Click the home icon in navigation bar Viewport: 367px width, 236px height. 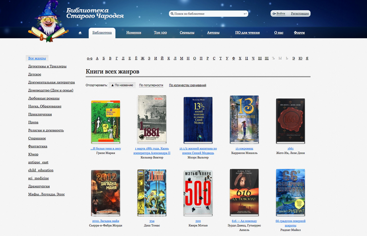[x=80, y=33]
